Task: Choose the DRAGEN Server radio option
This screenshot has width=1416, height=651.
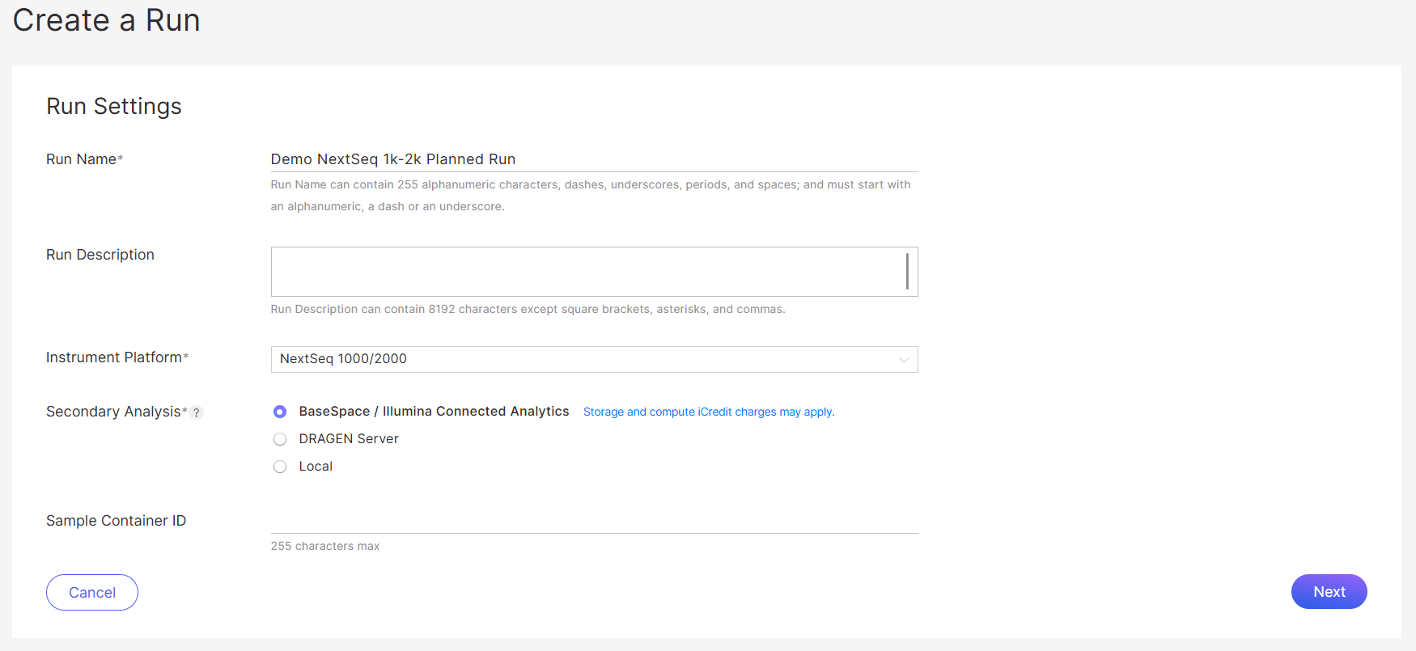Action: [280, 439]
